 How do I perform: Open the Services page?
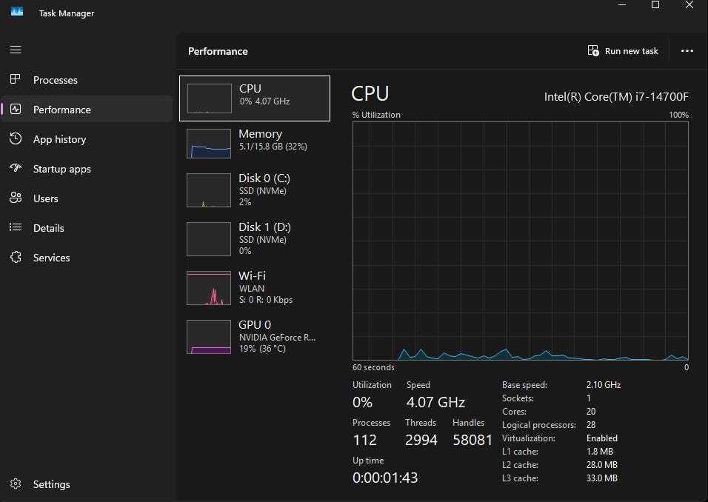coord(87,258)
